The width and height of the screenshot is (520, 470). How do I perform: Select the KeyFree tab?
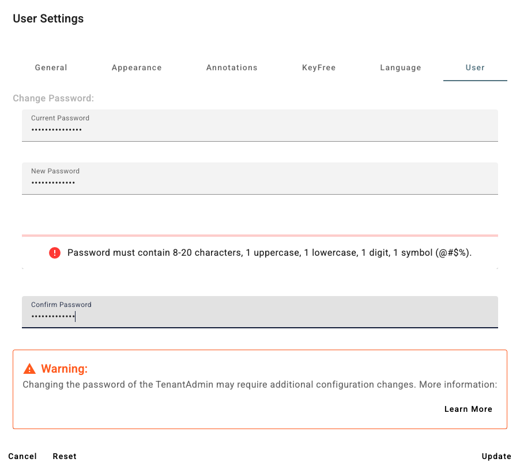[319, 68]
